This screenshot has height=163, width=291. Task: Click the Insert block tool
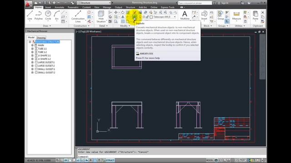click(x=204, y=15)
